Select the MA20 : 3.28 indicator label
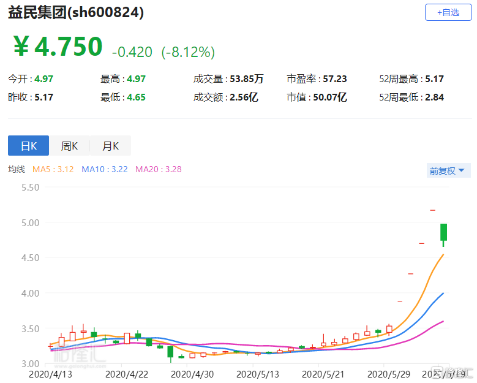This screenshot has height=383, width=477. 158,169
